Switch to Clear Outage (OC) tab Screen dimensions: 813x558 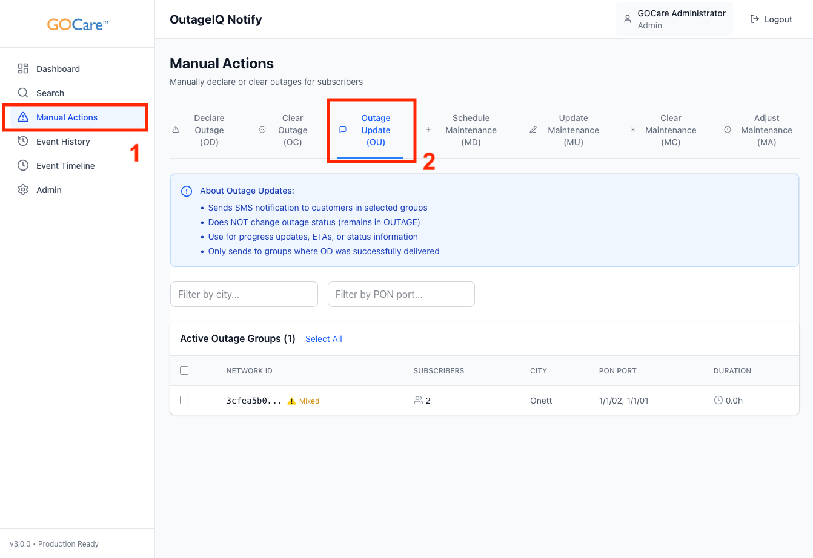[292, 130]
